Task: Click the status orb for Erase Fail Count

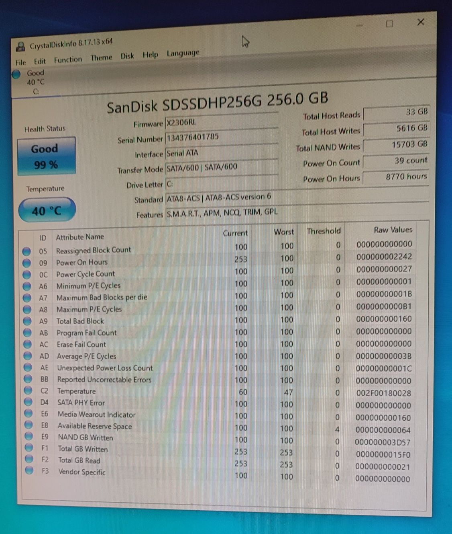Action: [27, 345]
